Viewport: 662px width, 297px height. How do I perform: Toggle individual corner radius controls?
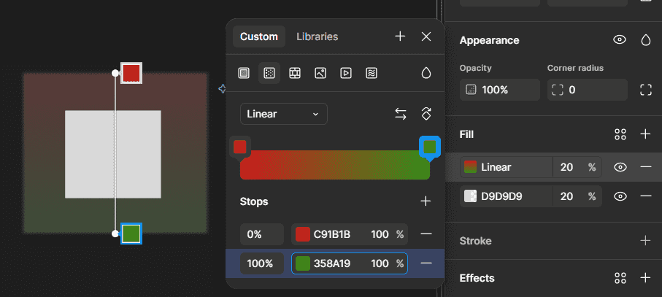click(x=645, y=90)
